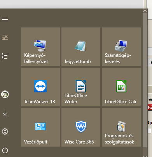Viewport: 152px width, 157px height.
Task: Open Számítógép-kezelés tile
Action: click(x=121, y=47)
